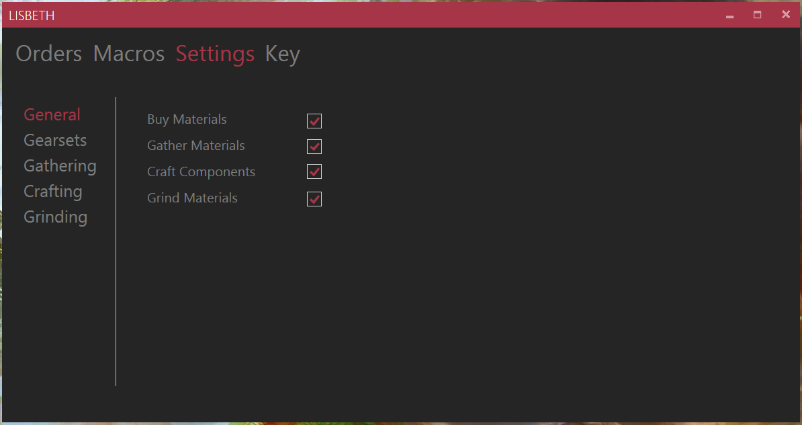802x425 pixels.
Task: Click the LISBETH title bar text
Action: [32, 15]
